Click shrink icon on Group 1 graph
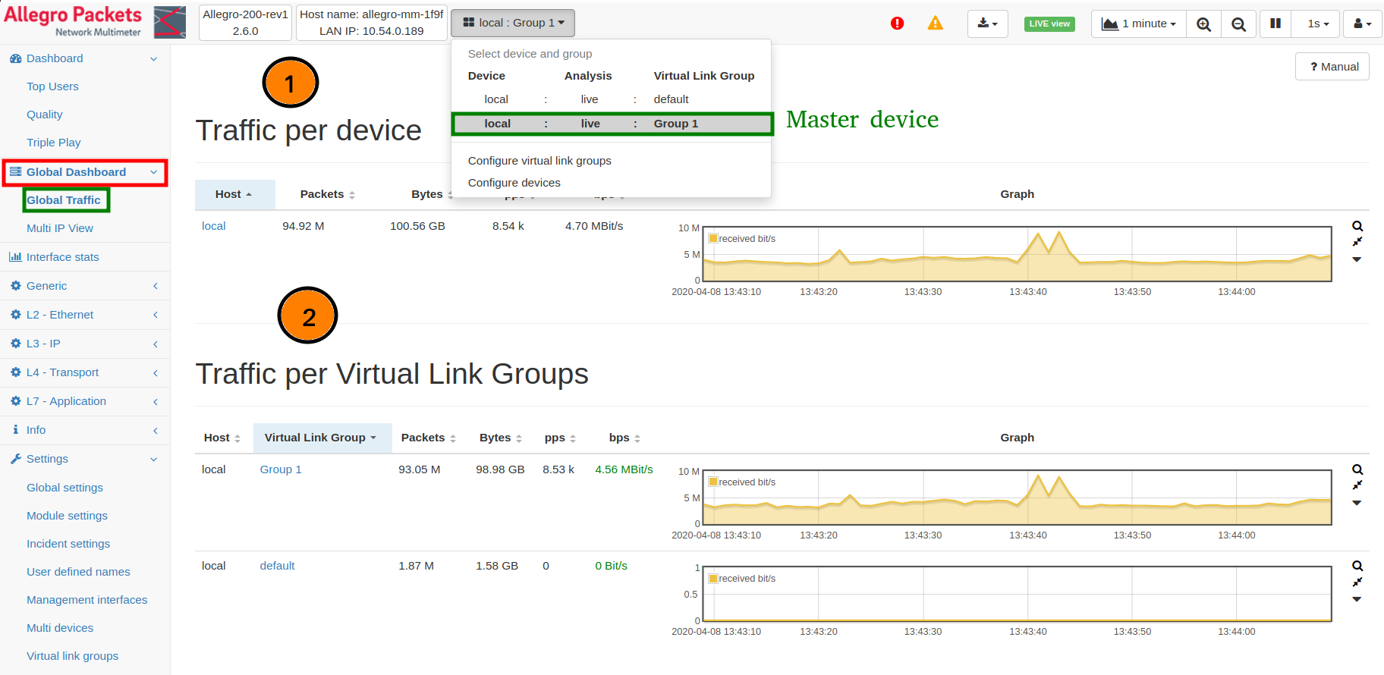Viewport: 1384px width, 675px height. tap(1357, 485)
